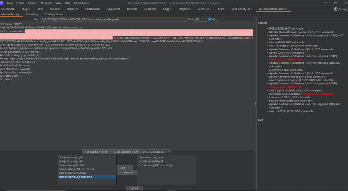This screenshot has height=191, width=348.
Task: Switch to the Organizer tab
Action: tap(185, 9)
